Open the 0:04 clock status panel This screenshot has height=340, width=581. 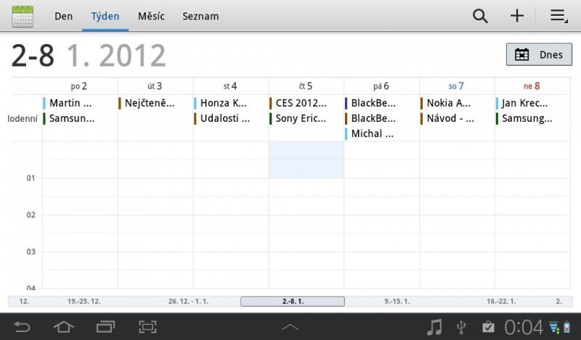tap(524, 328)
